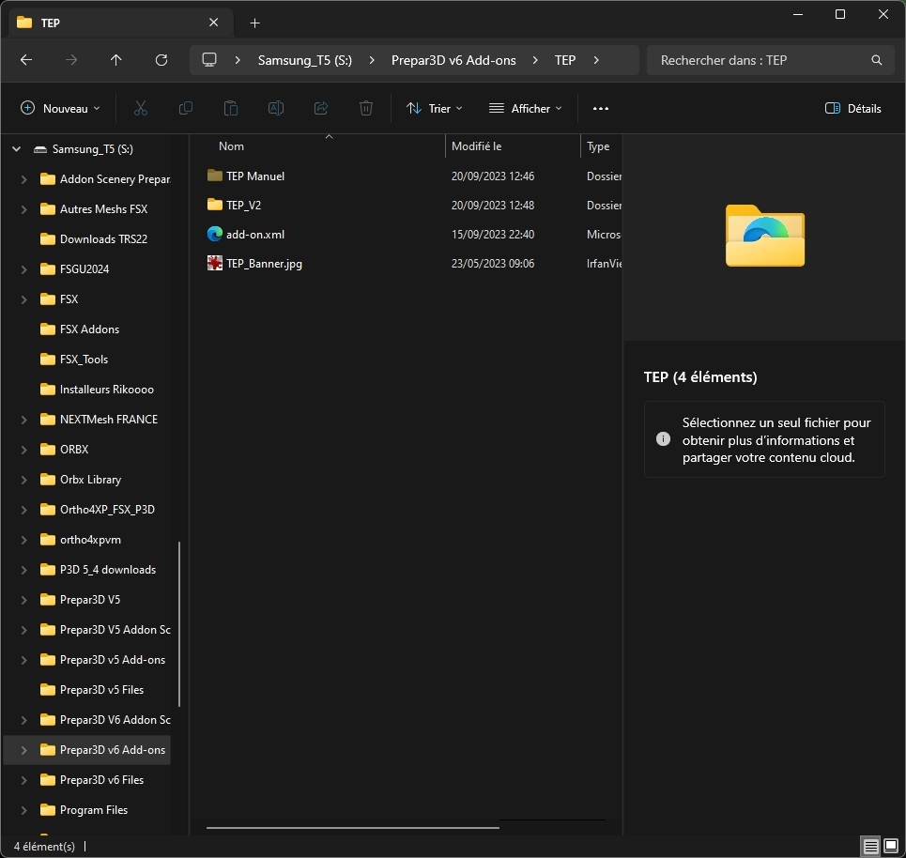Collapse the Samsung_T5 (S:) drive node

[x=16, y=149]
